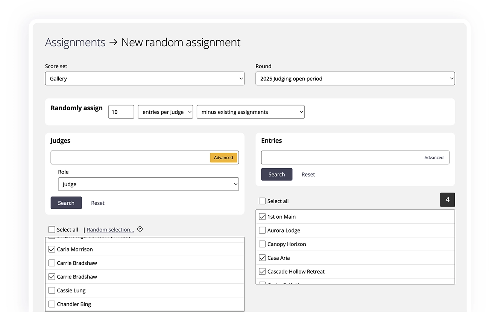Click Cascade Hollow Retreat entry name
Viewport: 489px width, 312px height.
point(296,271)
